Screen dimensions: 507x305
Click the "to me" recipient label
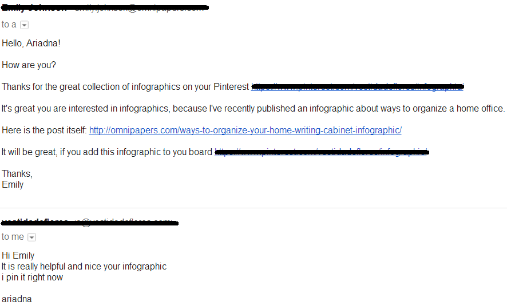click(13, 237)
